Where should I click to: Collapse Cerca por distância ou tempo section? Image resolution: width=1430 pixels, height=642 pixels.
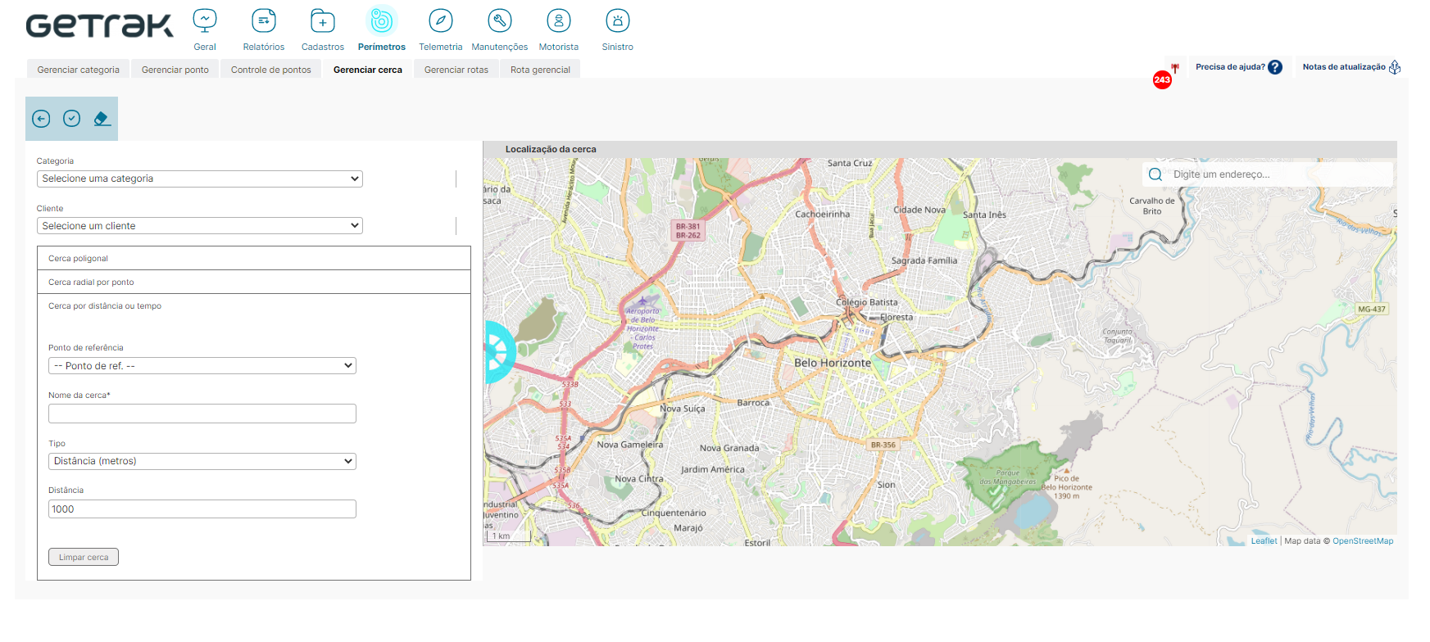pos(254,305)
